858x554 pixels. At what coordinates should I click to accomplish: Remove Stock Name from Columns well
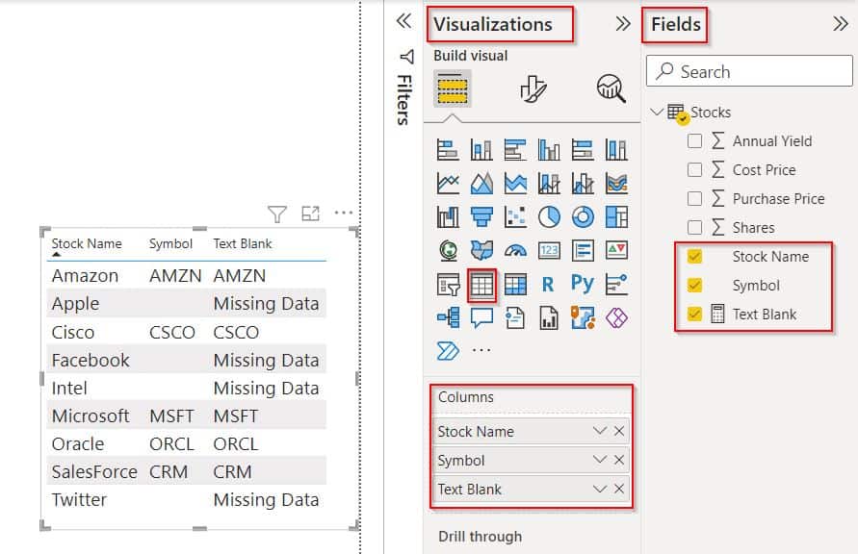pos(619,431)
